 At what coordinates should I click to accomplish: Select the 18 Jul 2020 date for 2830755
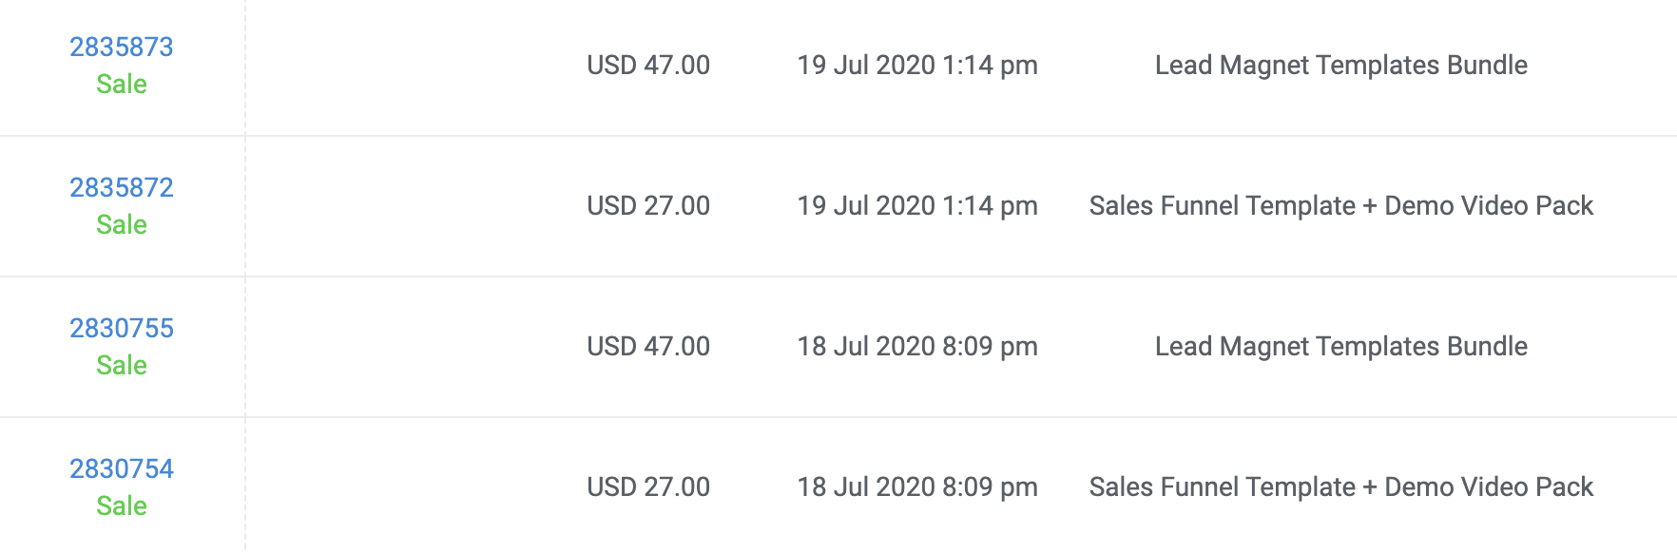[x=917, y=346]
